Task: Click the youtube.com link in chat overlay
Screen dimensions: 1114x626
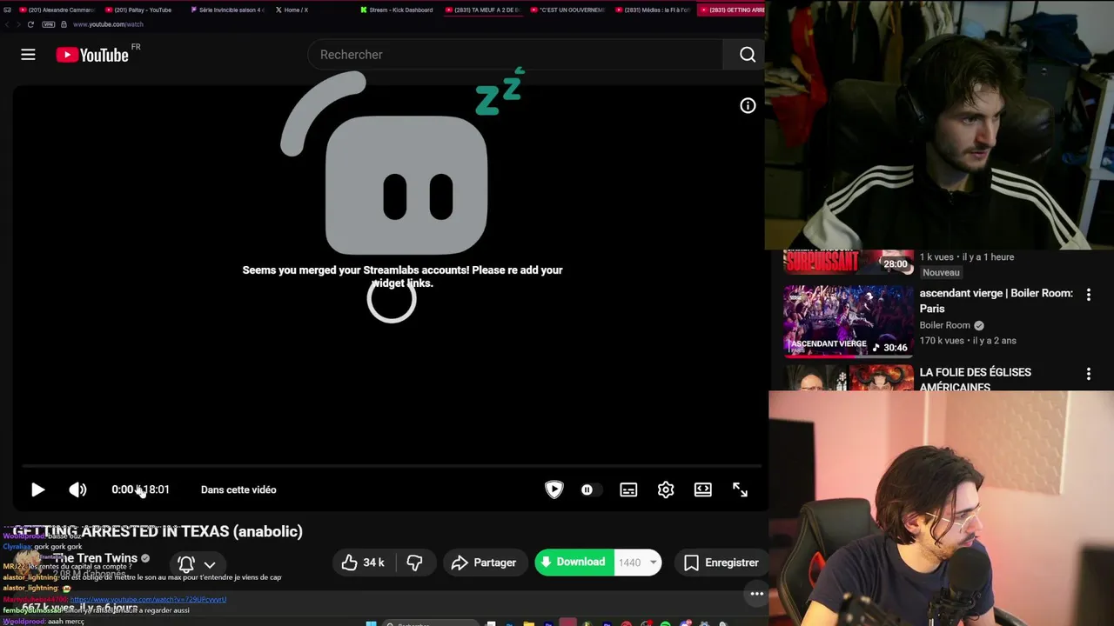Action: tap(148, 599)
